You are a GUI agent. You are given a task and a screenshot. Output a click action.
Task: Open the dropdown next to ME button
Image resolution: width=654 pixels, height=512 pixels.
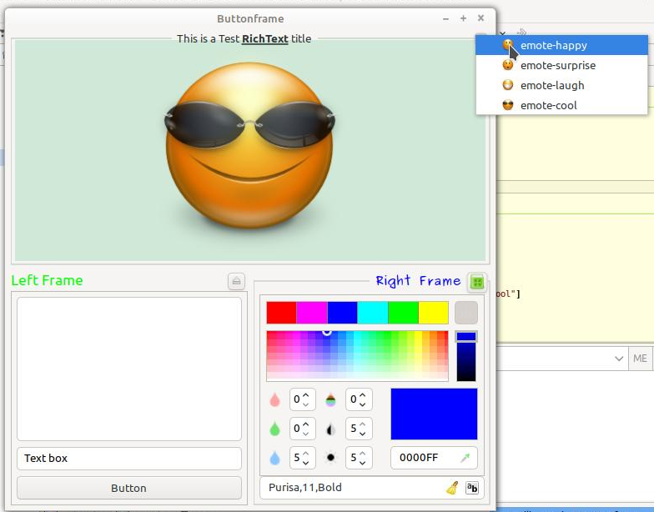pos(619,359)
